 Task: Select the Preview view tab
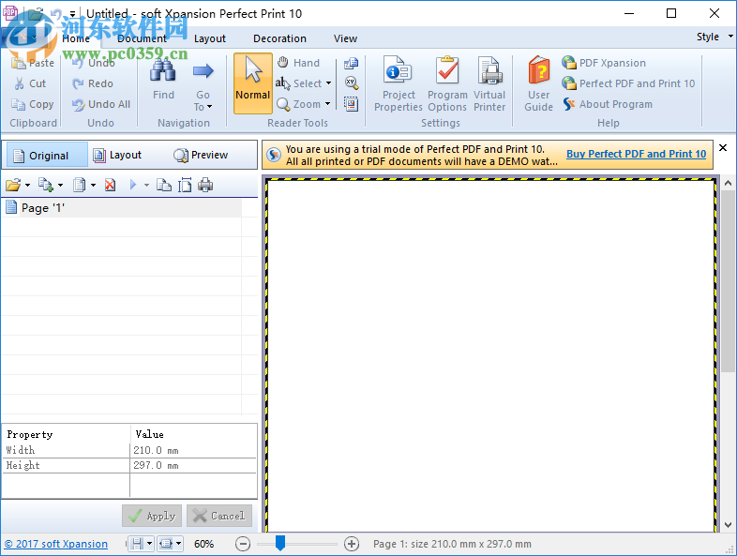click(x=201, y=155)
